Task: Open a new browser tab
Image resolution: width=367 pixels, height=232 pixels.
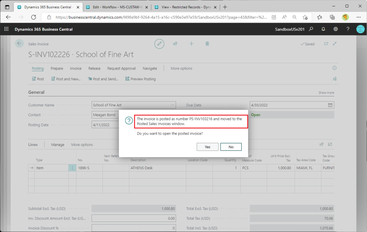Action: 225,7
